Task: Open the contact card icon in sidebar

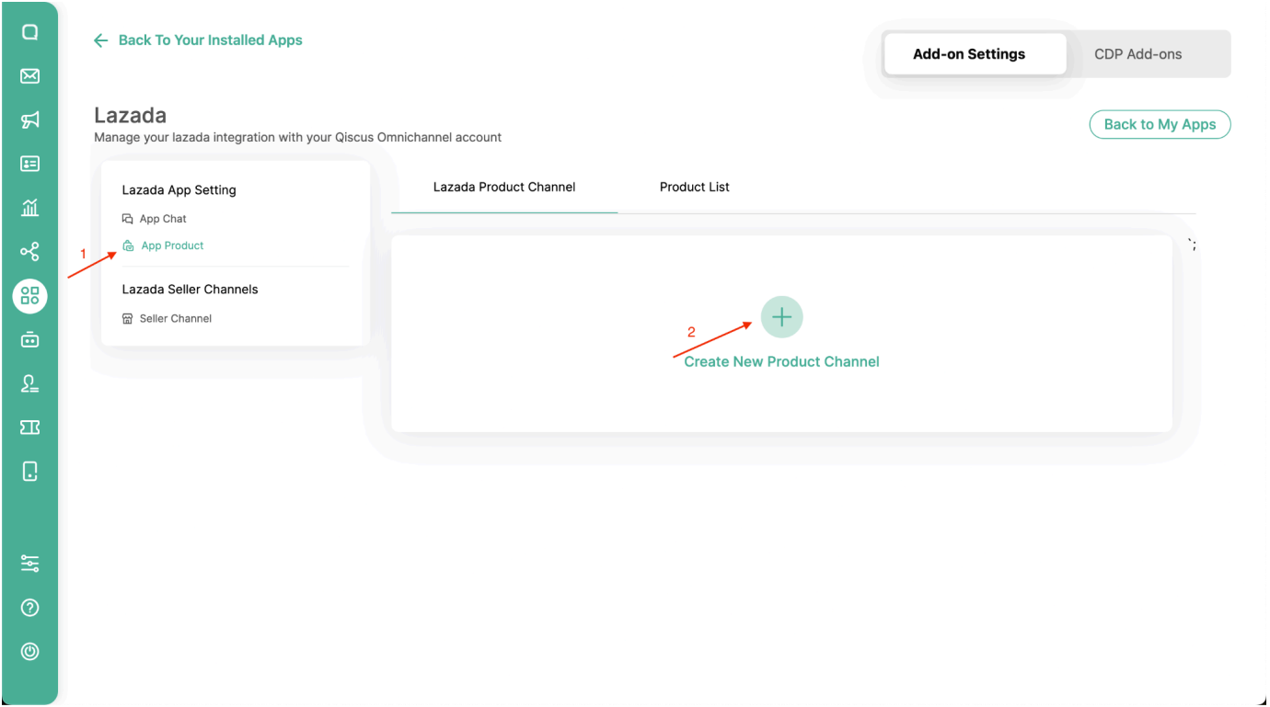Action: coord(29,164)
